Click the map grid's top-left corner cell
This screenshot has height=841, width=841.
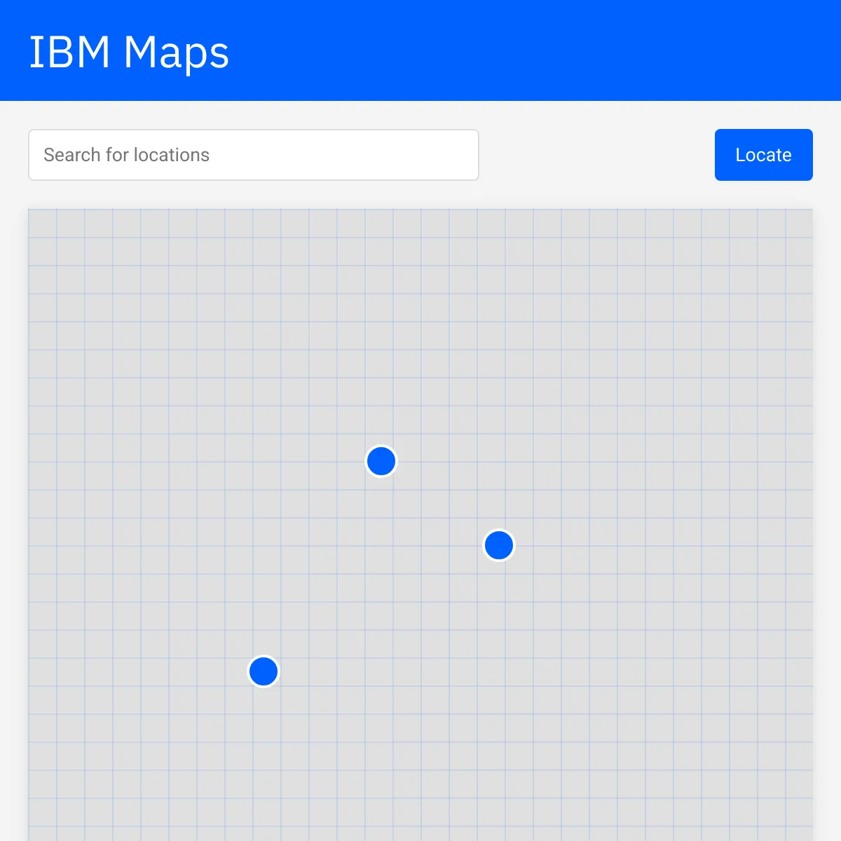click(42, 223)
